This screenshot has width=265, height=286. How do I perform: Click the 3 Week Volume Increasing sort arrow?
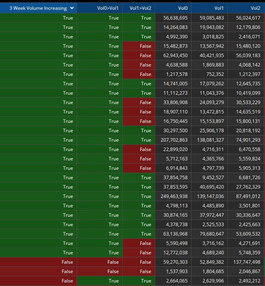tap(72, 8)
